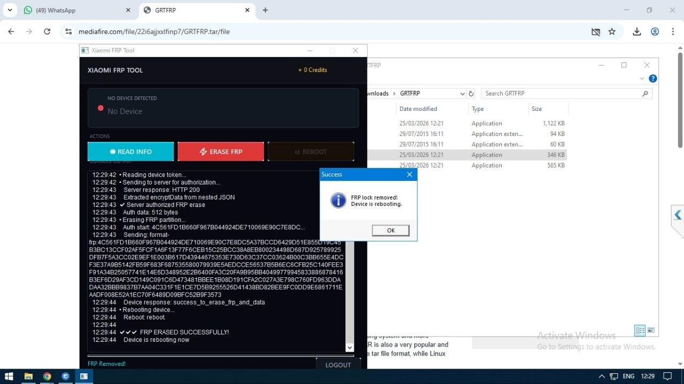The image size is (684, 384).
Task: Select the 1,122 KB application row
Action: 467,123
